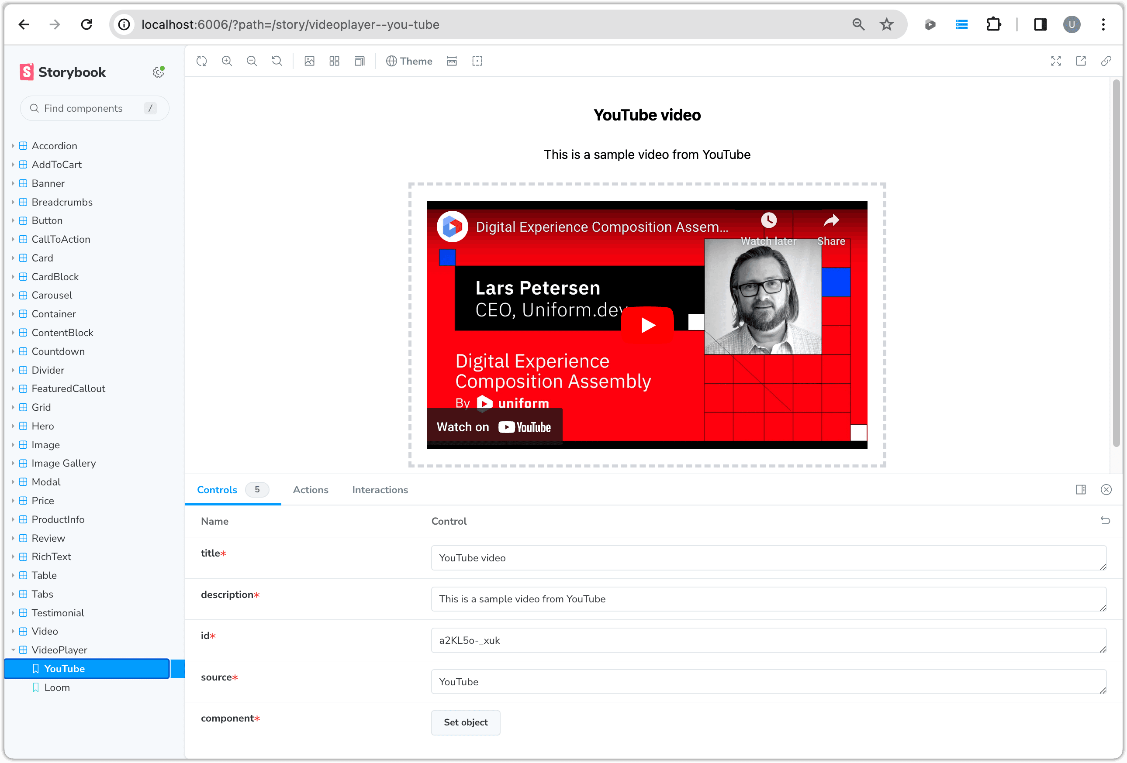Open the background change image icon
Screen dimensions: 1127x763
[x=309, y=61]
